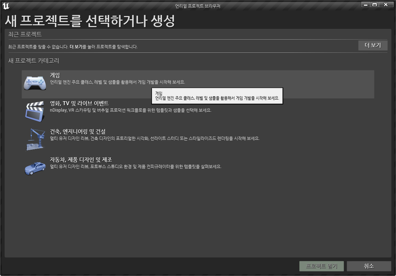396x276 pixels.
Task: Click the 멀티 유저 디자인 리뷰, 건축 디자인 description
Action: (x=154, y=138)
